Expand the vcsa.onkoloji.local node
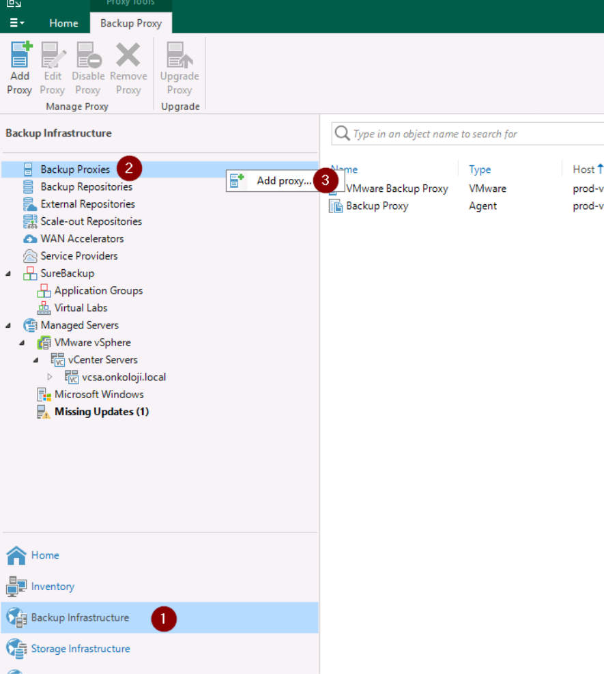This screenshot has height=674, width=604. [49, 377]
